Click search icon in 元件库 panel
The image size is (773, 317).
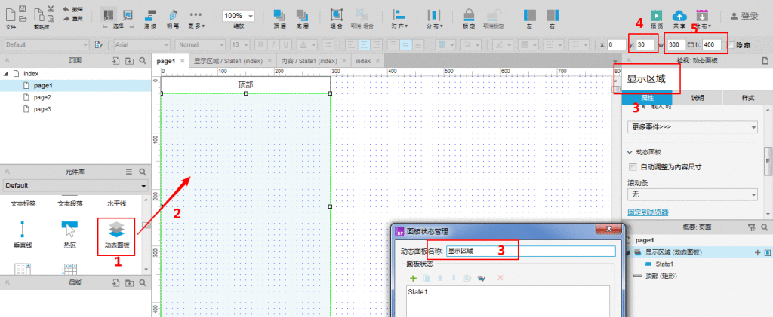point(143,172)
